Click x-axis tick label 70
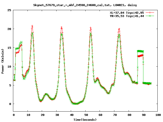This screenshot has height=122, width=163. (x=115, y=115)
